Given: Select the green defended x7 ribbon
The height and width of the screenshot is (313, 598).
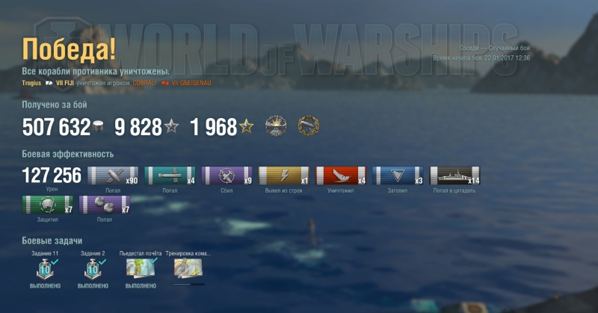Looking at the screenshot, I should 47,205.
